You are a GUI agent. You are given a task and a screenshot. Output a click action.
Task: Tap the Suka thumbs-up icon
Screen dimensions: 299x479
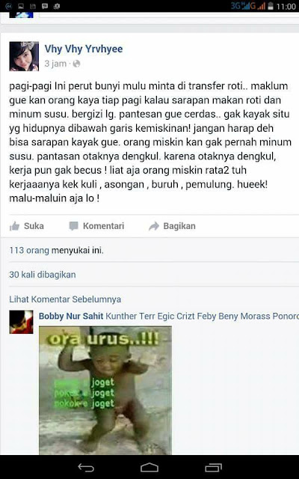pyautogui.click(x=14, y=226)
